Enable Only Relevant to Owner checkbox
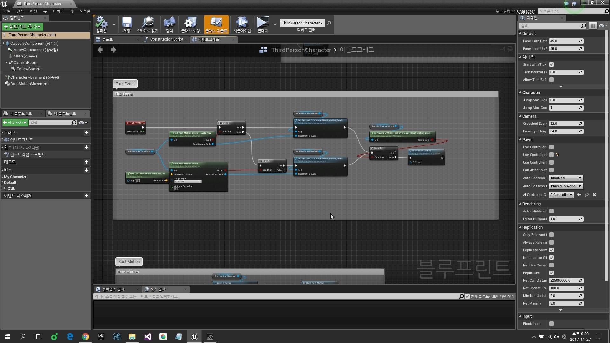The height and width of the screenshot is (343, 610). coord(552,235)
